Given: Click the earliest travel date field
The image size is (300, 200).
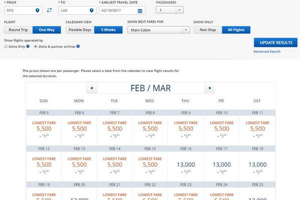Looking at the screenshot, I should point(122,11).
